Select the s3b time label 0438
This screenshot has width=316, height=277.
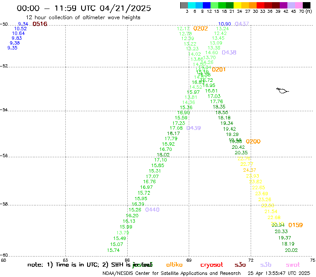click(x=229, y=52)
